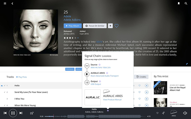Edit album with the pencil icon
This screenshot has width=191, height=119.
coord(187,64)
